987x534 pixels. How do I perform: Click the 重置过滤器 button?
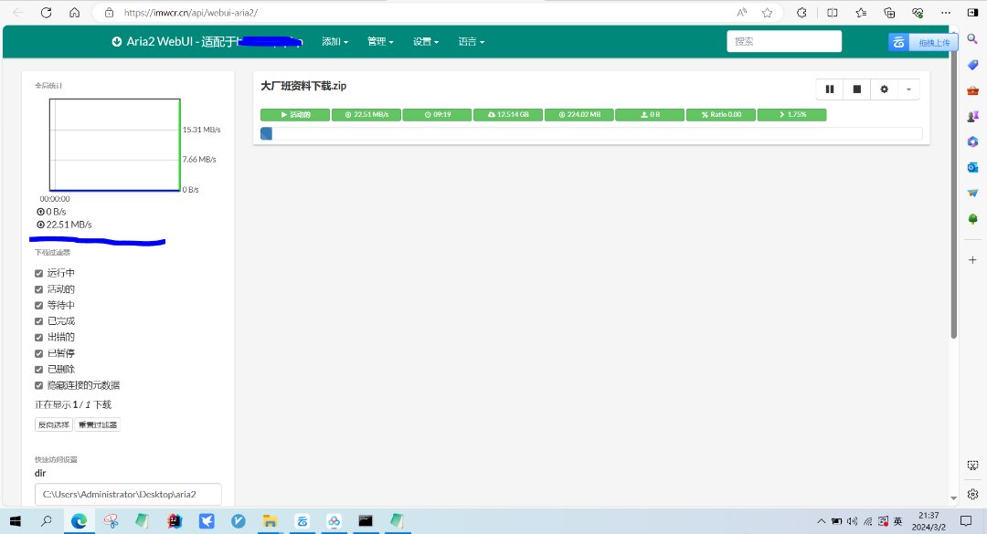97,424
